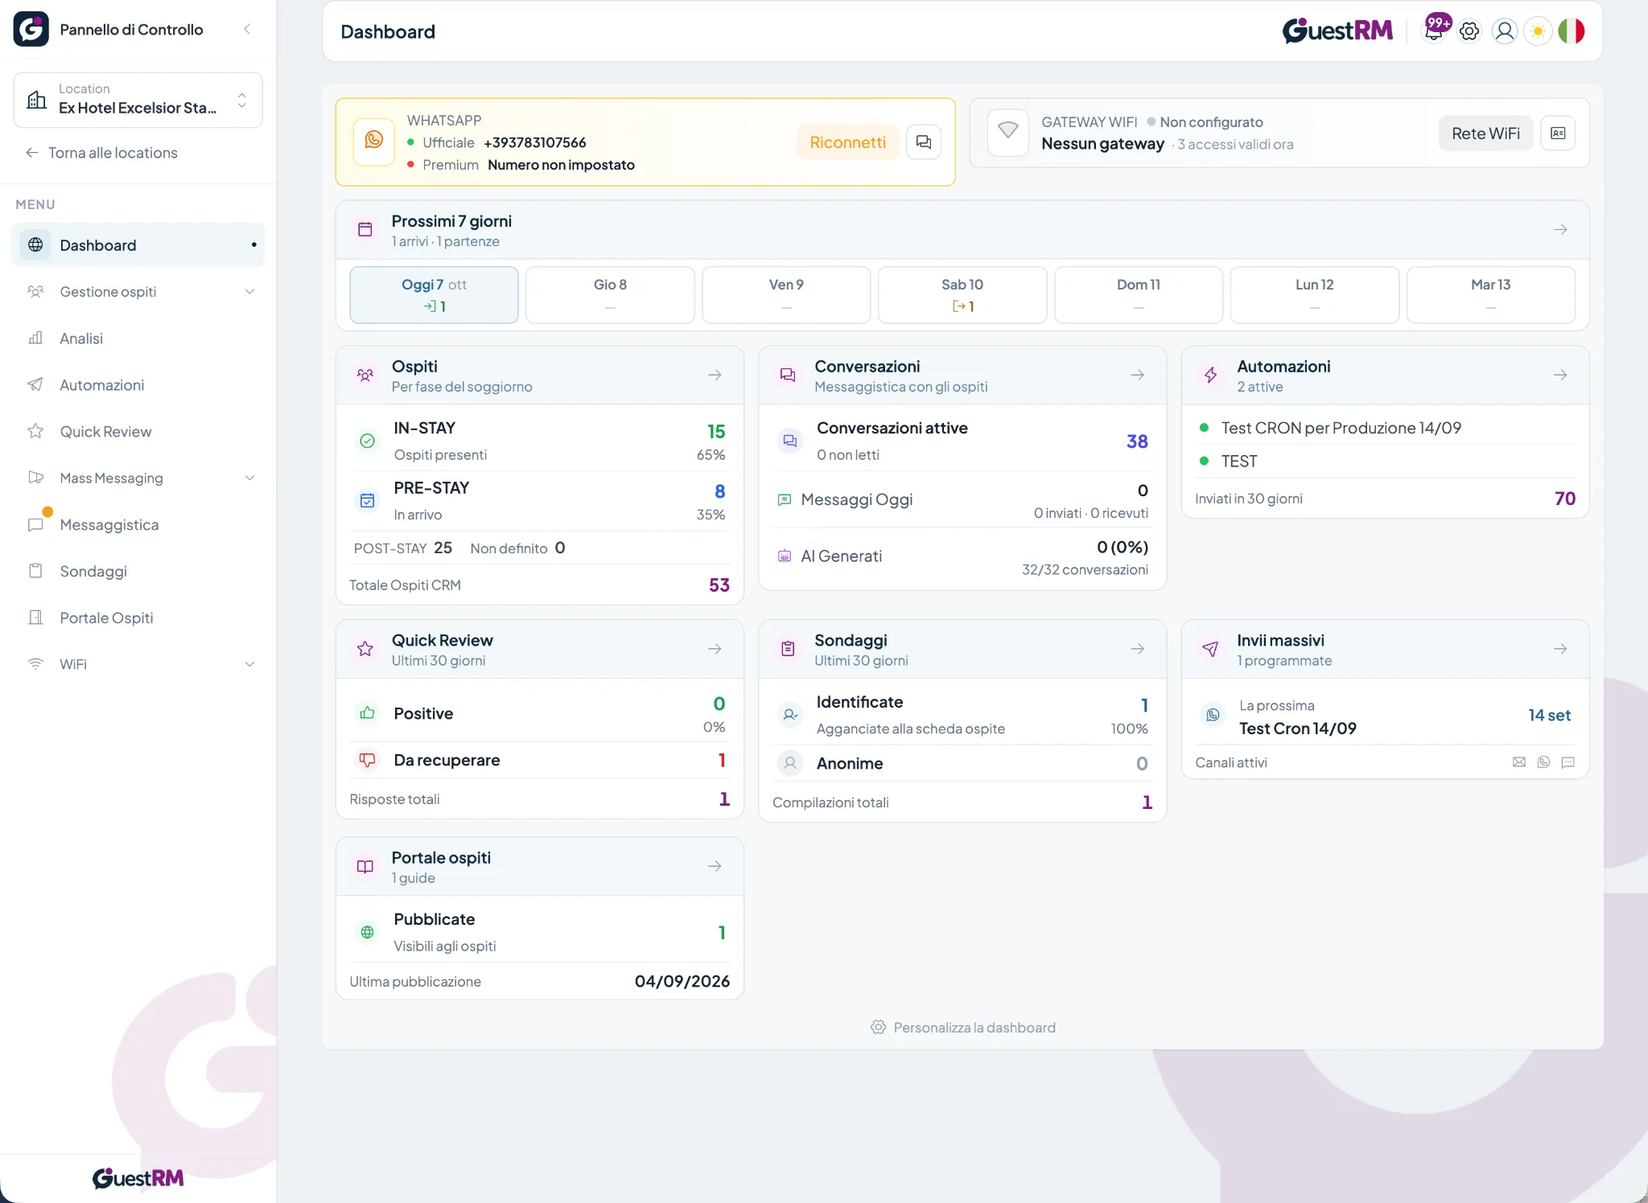Open the WhatsApp chat icon button
Screen dimensions: 1648x1203
(x=924, y=142)
